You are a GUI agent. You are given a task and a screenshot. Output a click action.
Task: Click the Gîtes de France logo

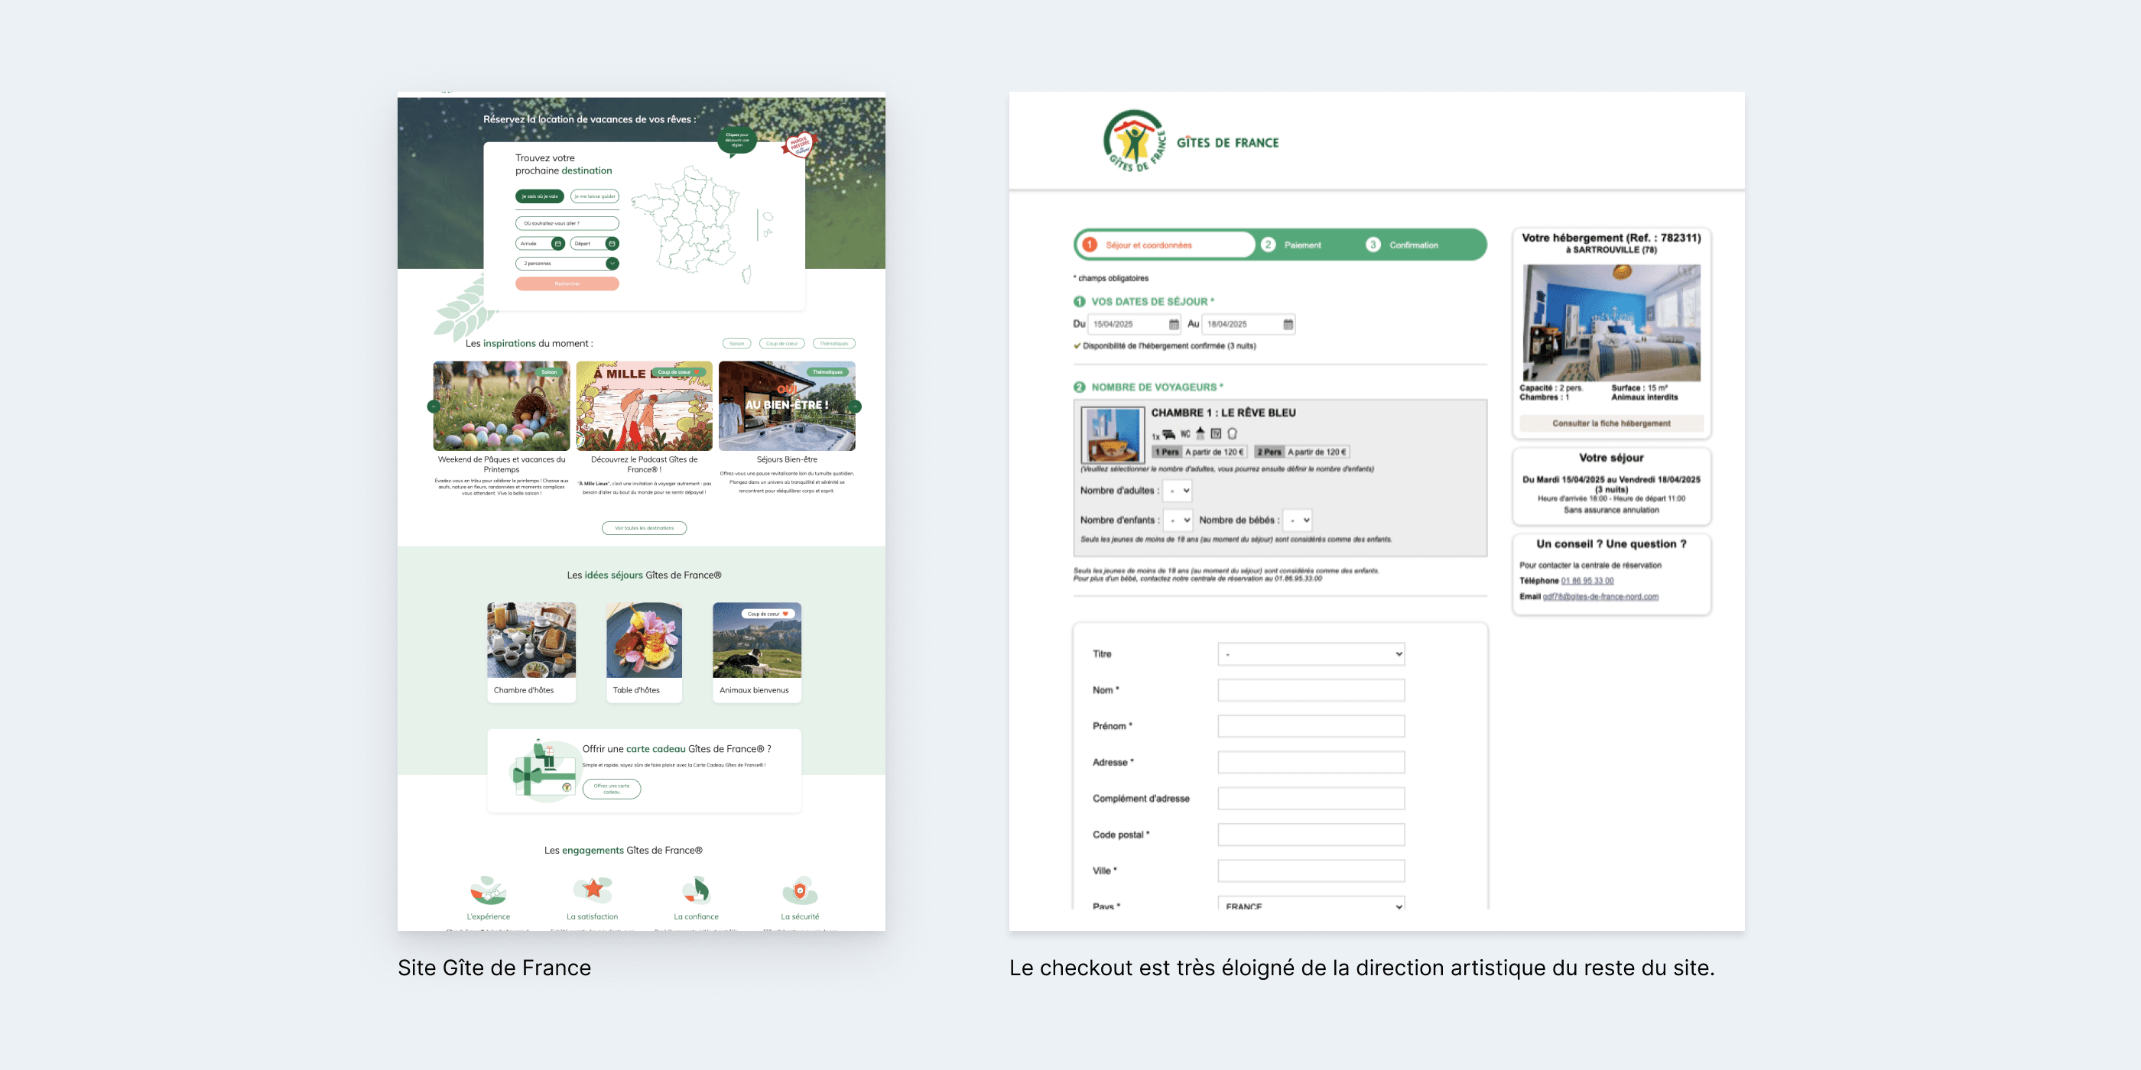pyautogui.click(x=1135, y=141)
